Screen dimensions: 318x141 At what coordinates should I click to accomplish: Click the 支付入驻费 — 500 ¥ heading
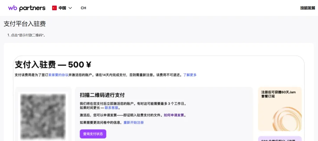[53, 65]
